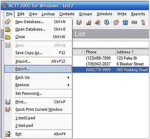Click the Phone column header
Viewport: 150px width, 139px height.
[x=100, y=52]
